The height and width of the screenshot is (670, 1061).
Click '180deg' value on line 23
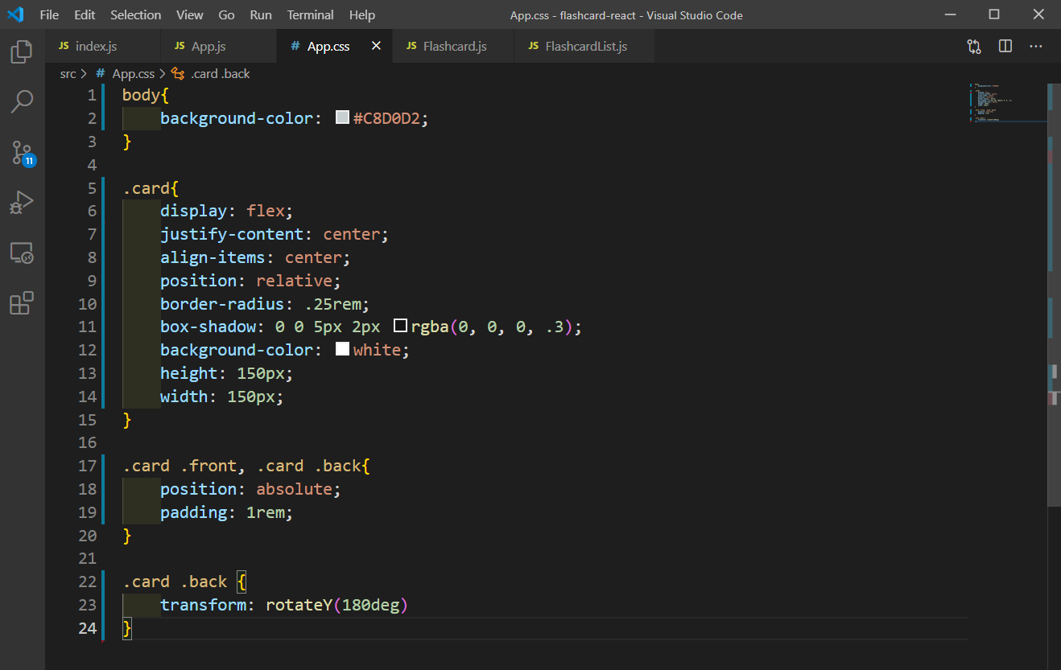(x=371, y=605)
